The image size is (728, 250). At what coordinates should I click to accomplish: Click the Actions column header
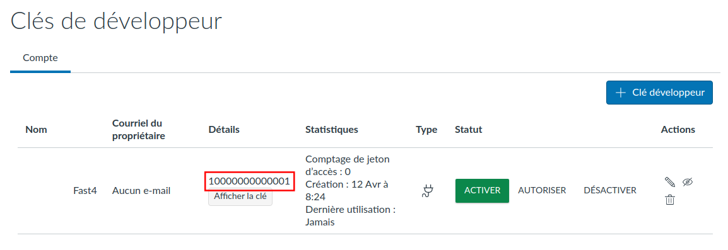(678, 130)
